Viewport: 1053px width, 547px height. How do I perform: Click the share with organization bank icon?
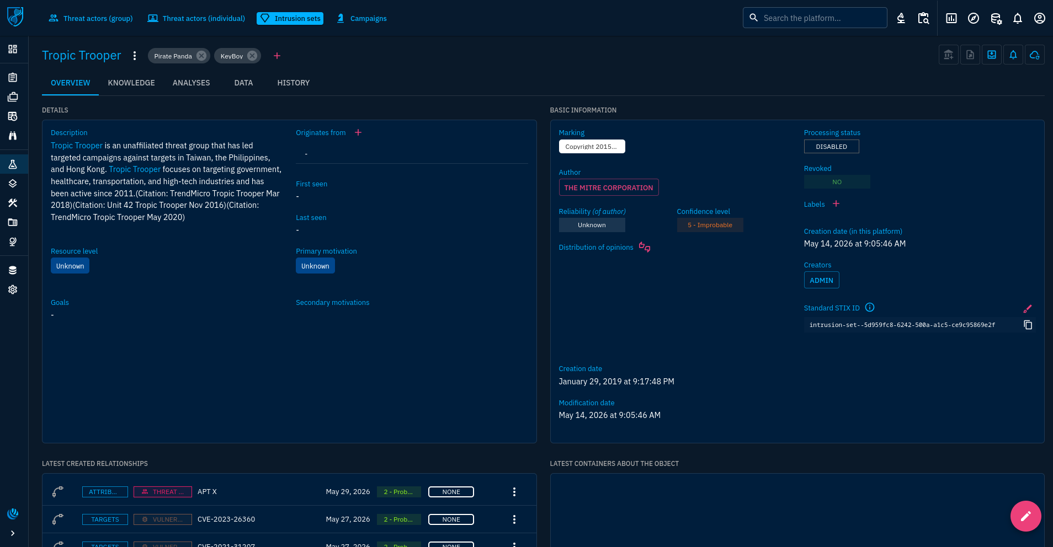click(949, 55)
